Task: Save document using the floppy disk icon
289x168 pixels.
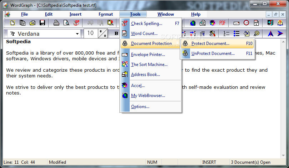Action: (x=43, y=23)
